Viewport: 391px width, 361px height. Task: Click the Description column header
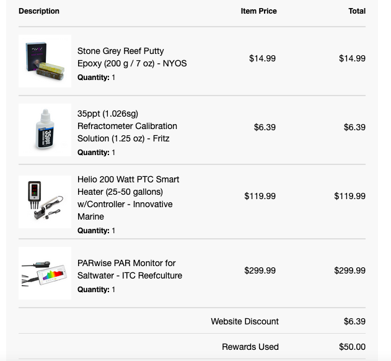39,11
